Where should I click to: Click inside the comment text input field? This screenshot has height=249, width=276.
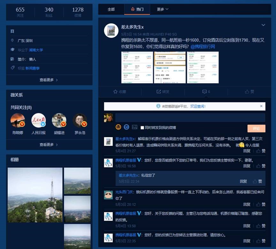point(190,118)
